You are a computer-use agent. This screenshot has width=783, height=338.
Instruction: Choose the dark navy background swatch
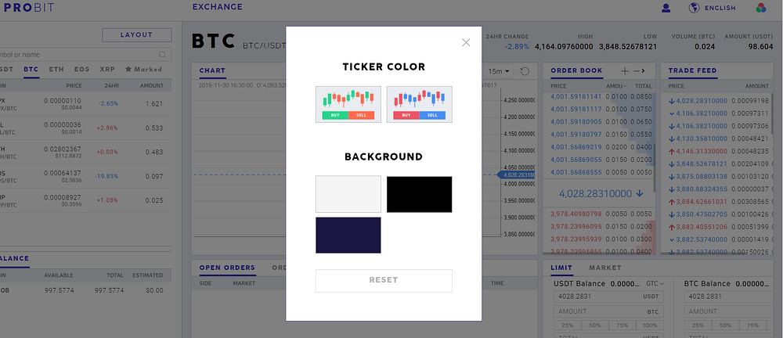click(348, 236)
